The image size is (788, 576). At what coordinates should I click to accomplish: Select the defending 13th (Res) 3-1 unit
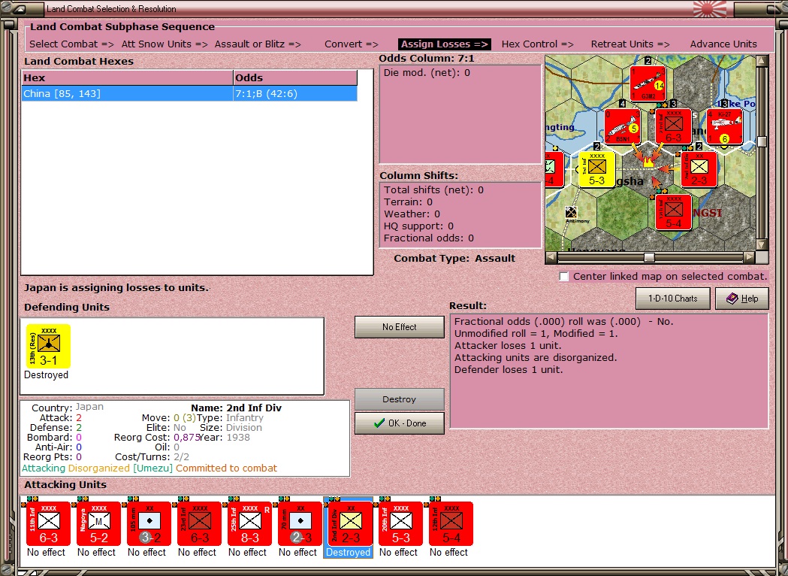pyautogui.click(x=48, y=346)
